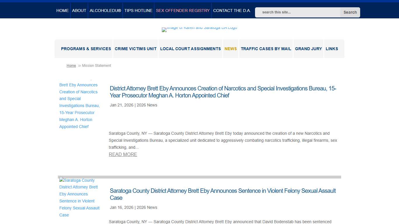The image size is (399, 224).
Task: Open the Links tab
Action: click(x=332, y=49)
